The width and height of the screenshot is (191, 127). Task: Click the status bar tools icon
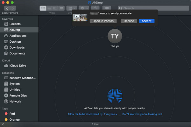point(3,124)
